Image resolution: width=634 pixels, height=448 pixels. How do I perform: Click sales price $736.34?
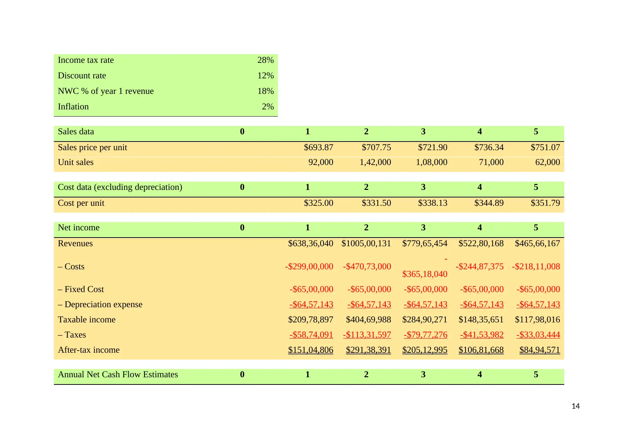click(489, 147)
